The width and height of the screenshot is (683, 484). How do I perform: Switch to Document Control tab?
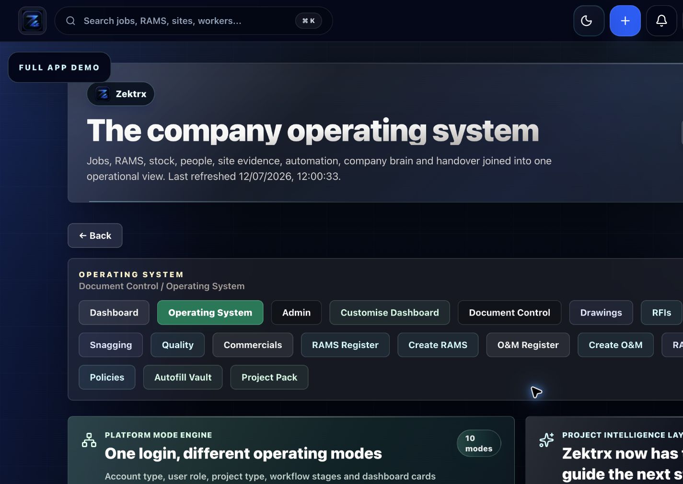[509, 313]
